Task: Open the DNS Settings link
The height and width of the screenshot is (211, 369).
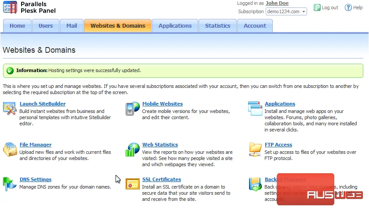Action: click(36, 179)
